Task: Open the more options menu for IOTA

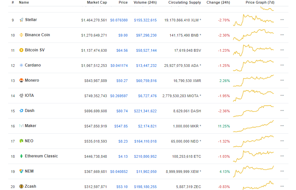Action: pos(282,95)
